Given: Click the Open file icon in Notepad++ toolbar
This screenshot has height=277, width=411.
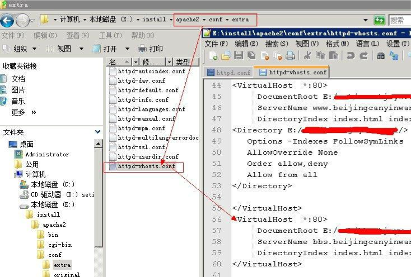Looking at the screenshot, I should pos(226,55).
